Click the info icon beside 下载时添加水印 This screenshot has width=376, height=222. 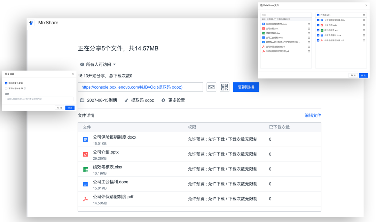point(25,89)
